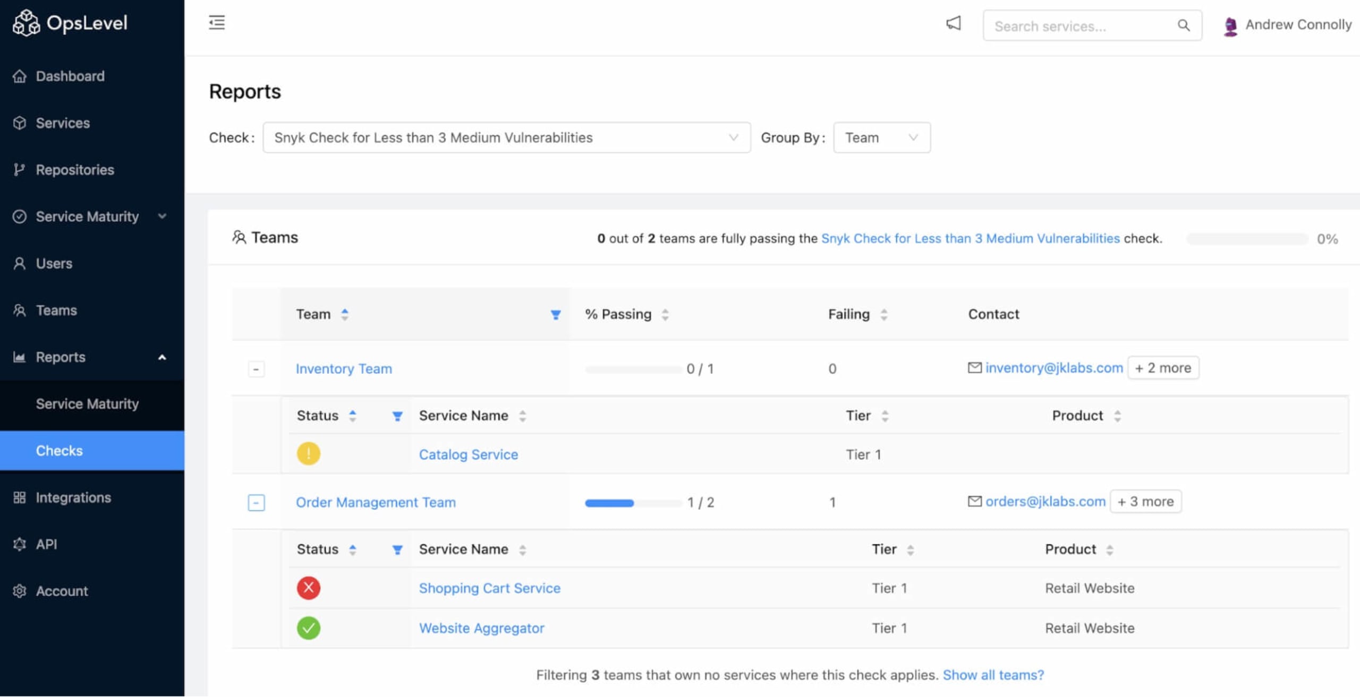Open the Website Aggregator link
This screenshot has height=697, width=1360.
tap(481, 628)
